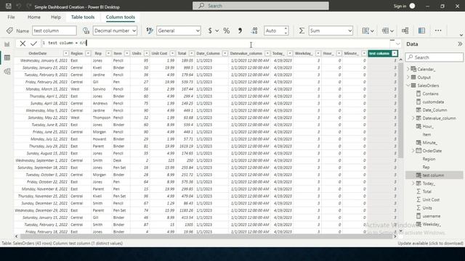Click the Format brush icon
Image resolution: width=465 pixels, height=261 pixels.
150,30
